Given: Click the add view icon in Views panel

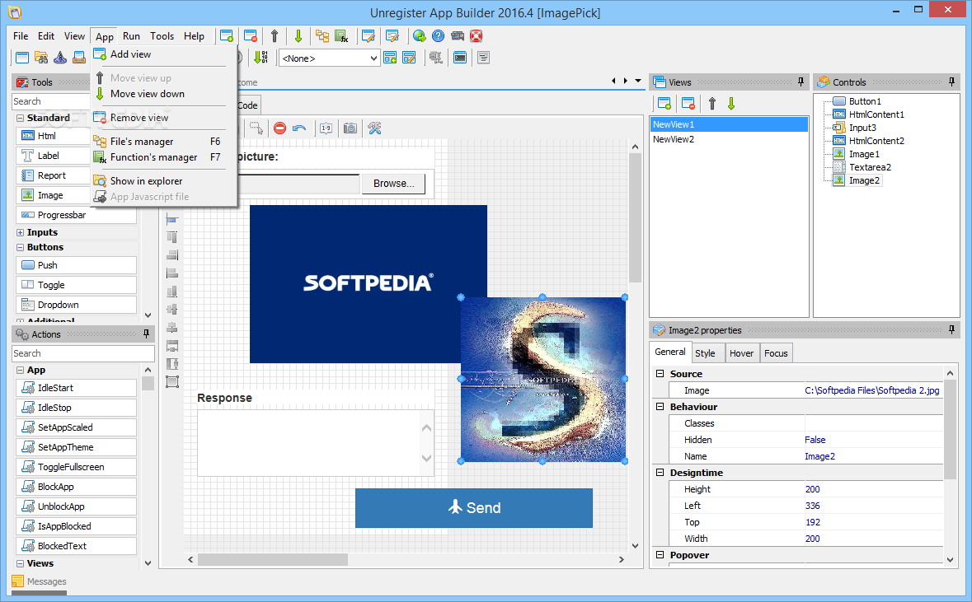Looking at the screenshot, I should [x=664, y=104].
